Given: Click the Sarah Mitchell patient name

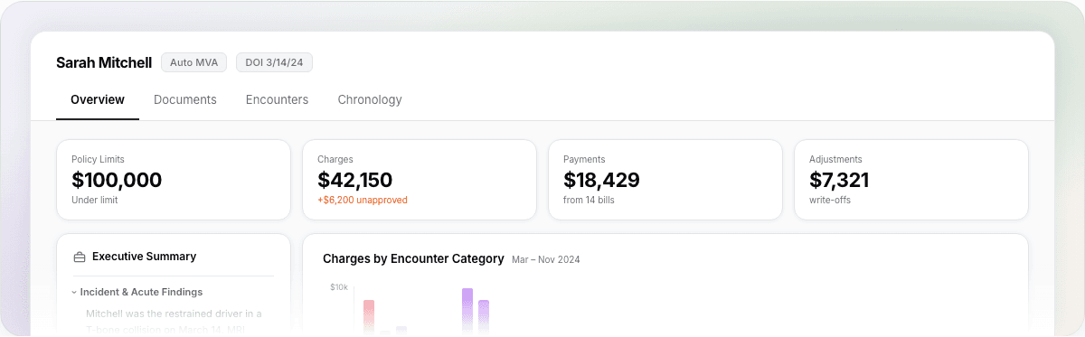Looking at the screenshot, I should point(104,62).
